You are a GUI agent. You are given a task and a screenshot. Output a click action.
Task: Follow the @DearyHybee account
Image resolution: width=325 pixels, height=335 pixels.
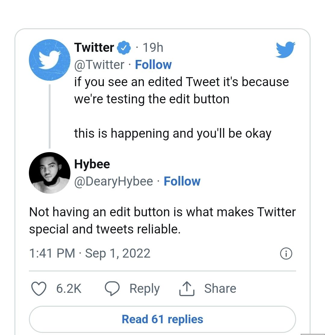click(x=182, y=181)
